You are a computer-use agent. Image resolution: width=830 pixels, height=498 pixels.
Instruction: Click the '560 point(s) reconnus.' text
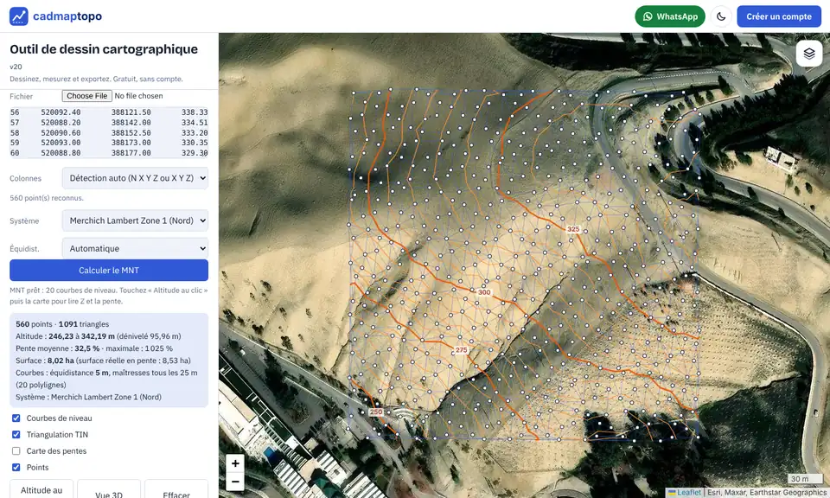(47, 198)
